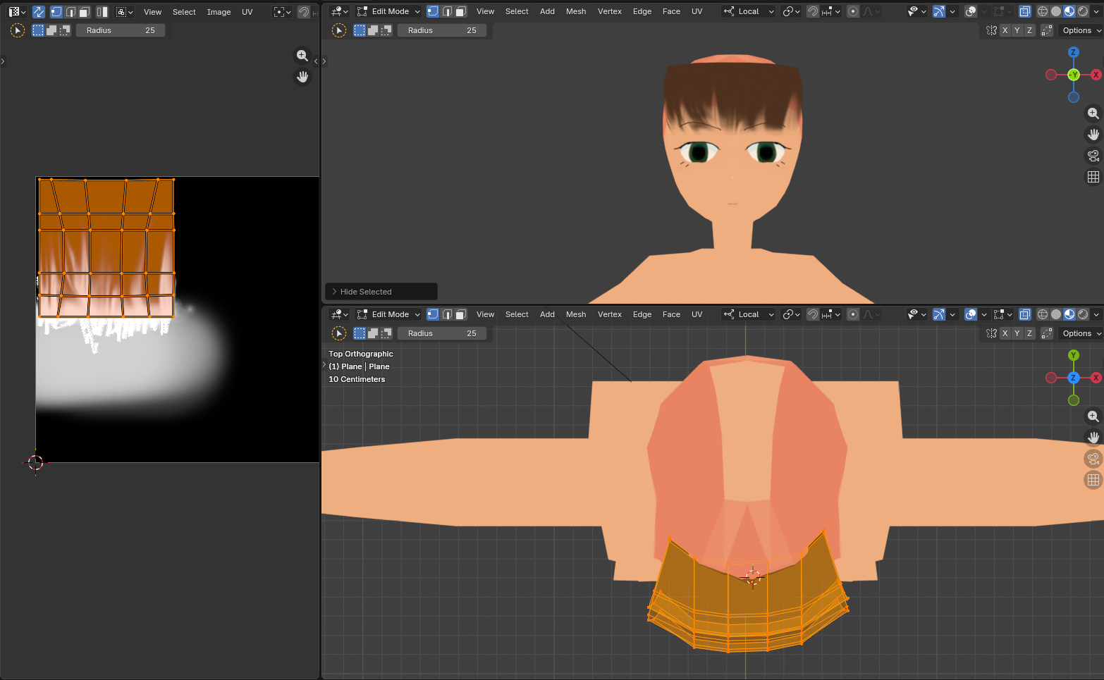The image size is (1104, 680).
Task: Click zoom gizmo in top viewport
Action: click(1093, 113)
